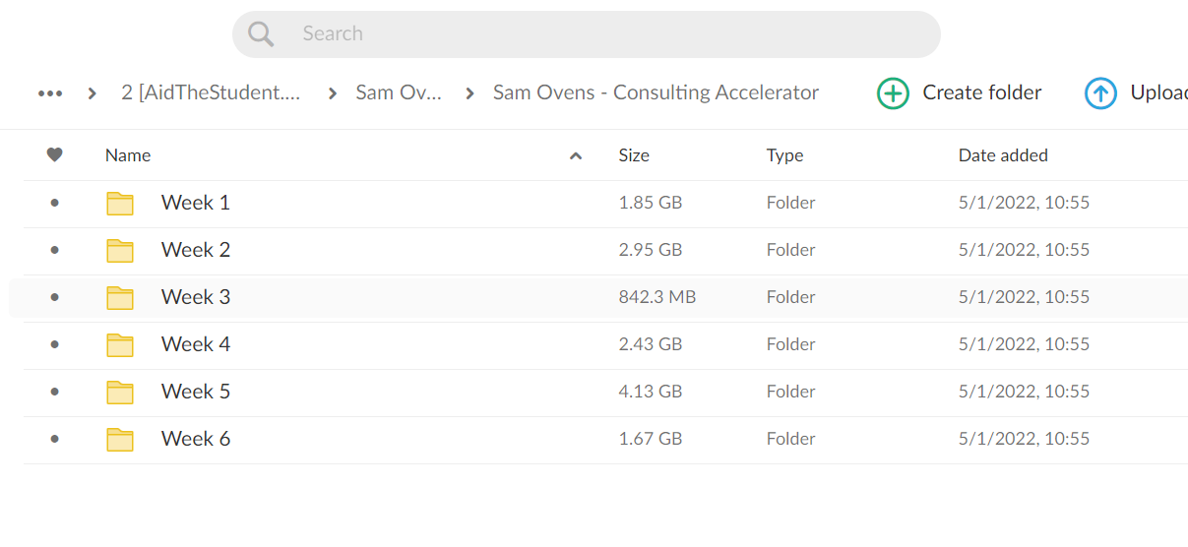Click the green plus Create folder icon
Image resolution: width=1188 pixels, height=547 pixels.
(x=893, y=93)
